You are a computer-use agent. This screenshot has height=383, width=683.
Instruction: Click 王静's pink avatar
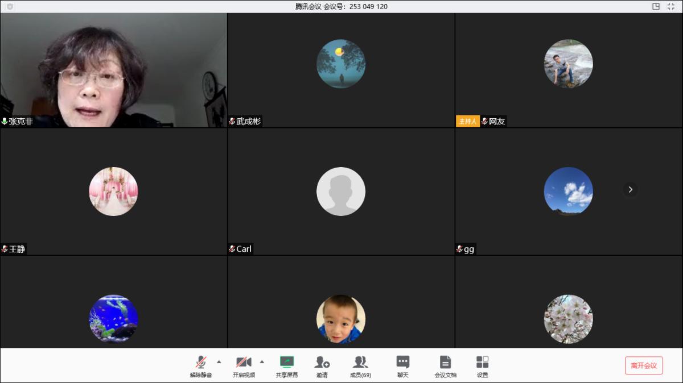[113, 191]
